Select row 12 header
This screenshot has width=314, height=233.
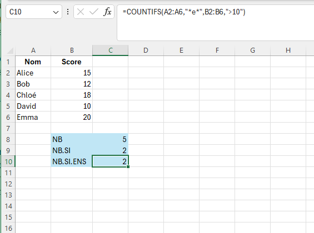coord(8,184)
